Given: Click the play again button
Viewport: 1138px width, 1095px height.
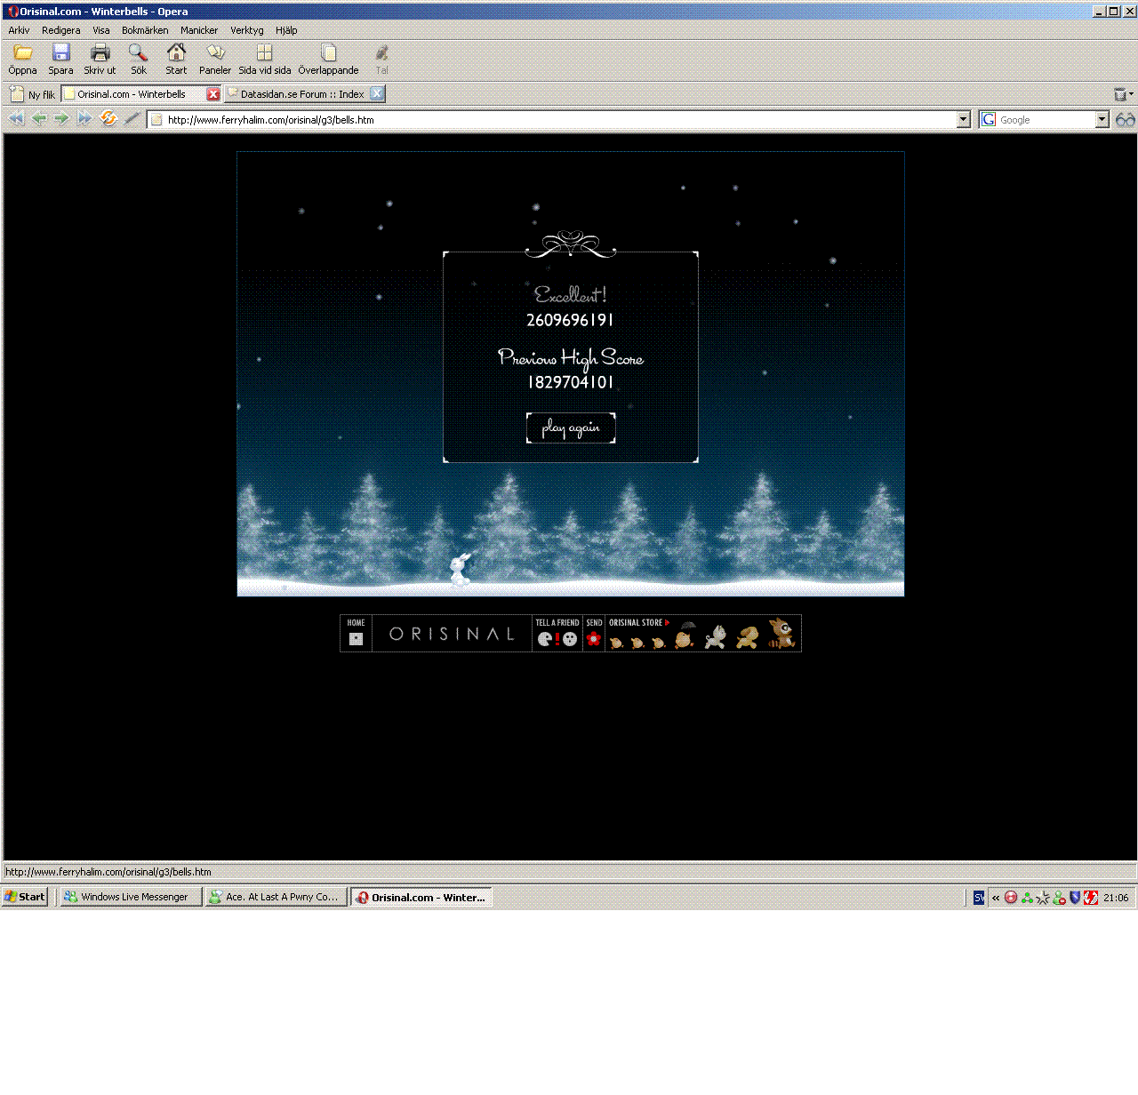Looking at the screenshot, I should (571, 428).
